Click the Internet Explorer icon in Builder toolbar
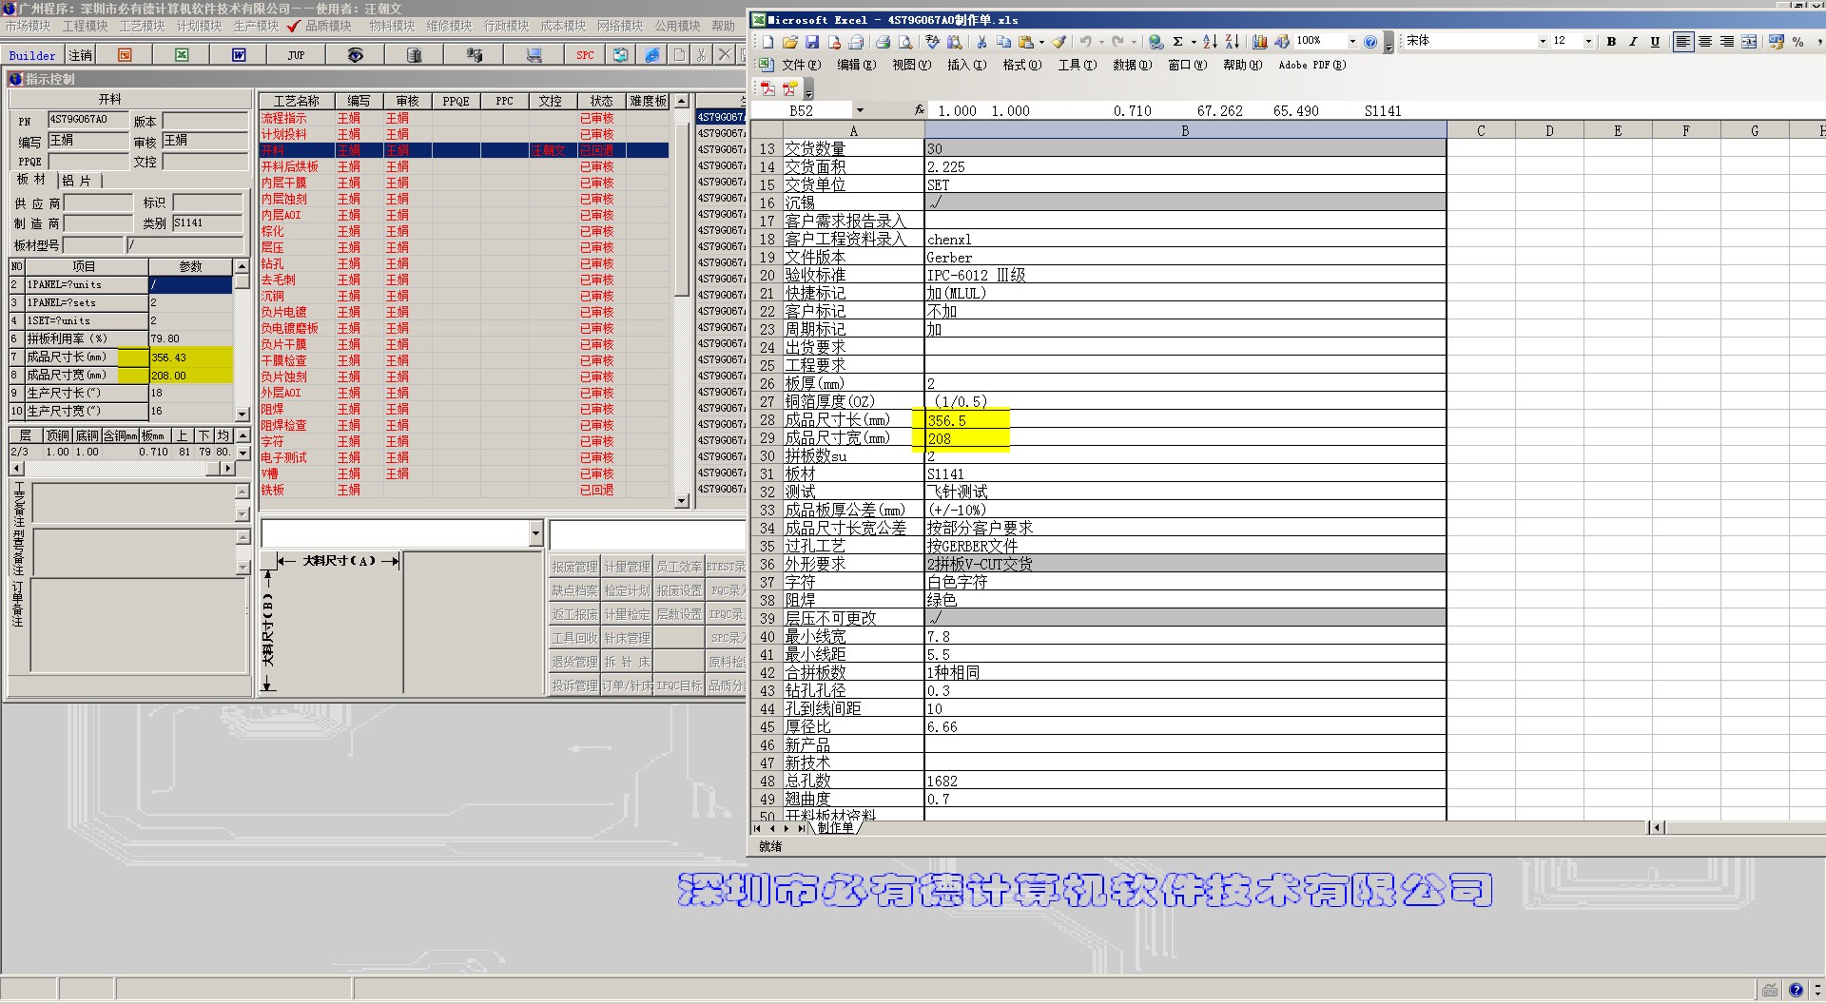 coord(652,55)
